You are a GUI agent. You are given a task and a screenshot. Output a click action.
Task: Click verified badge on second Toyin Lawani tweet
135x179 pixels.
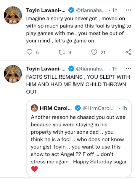click(x=71, y=69)
